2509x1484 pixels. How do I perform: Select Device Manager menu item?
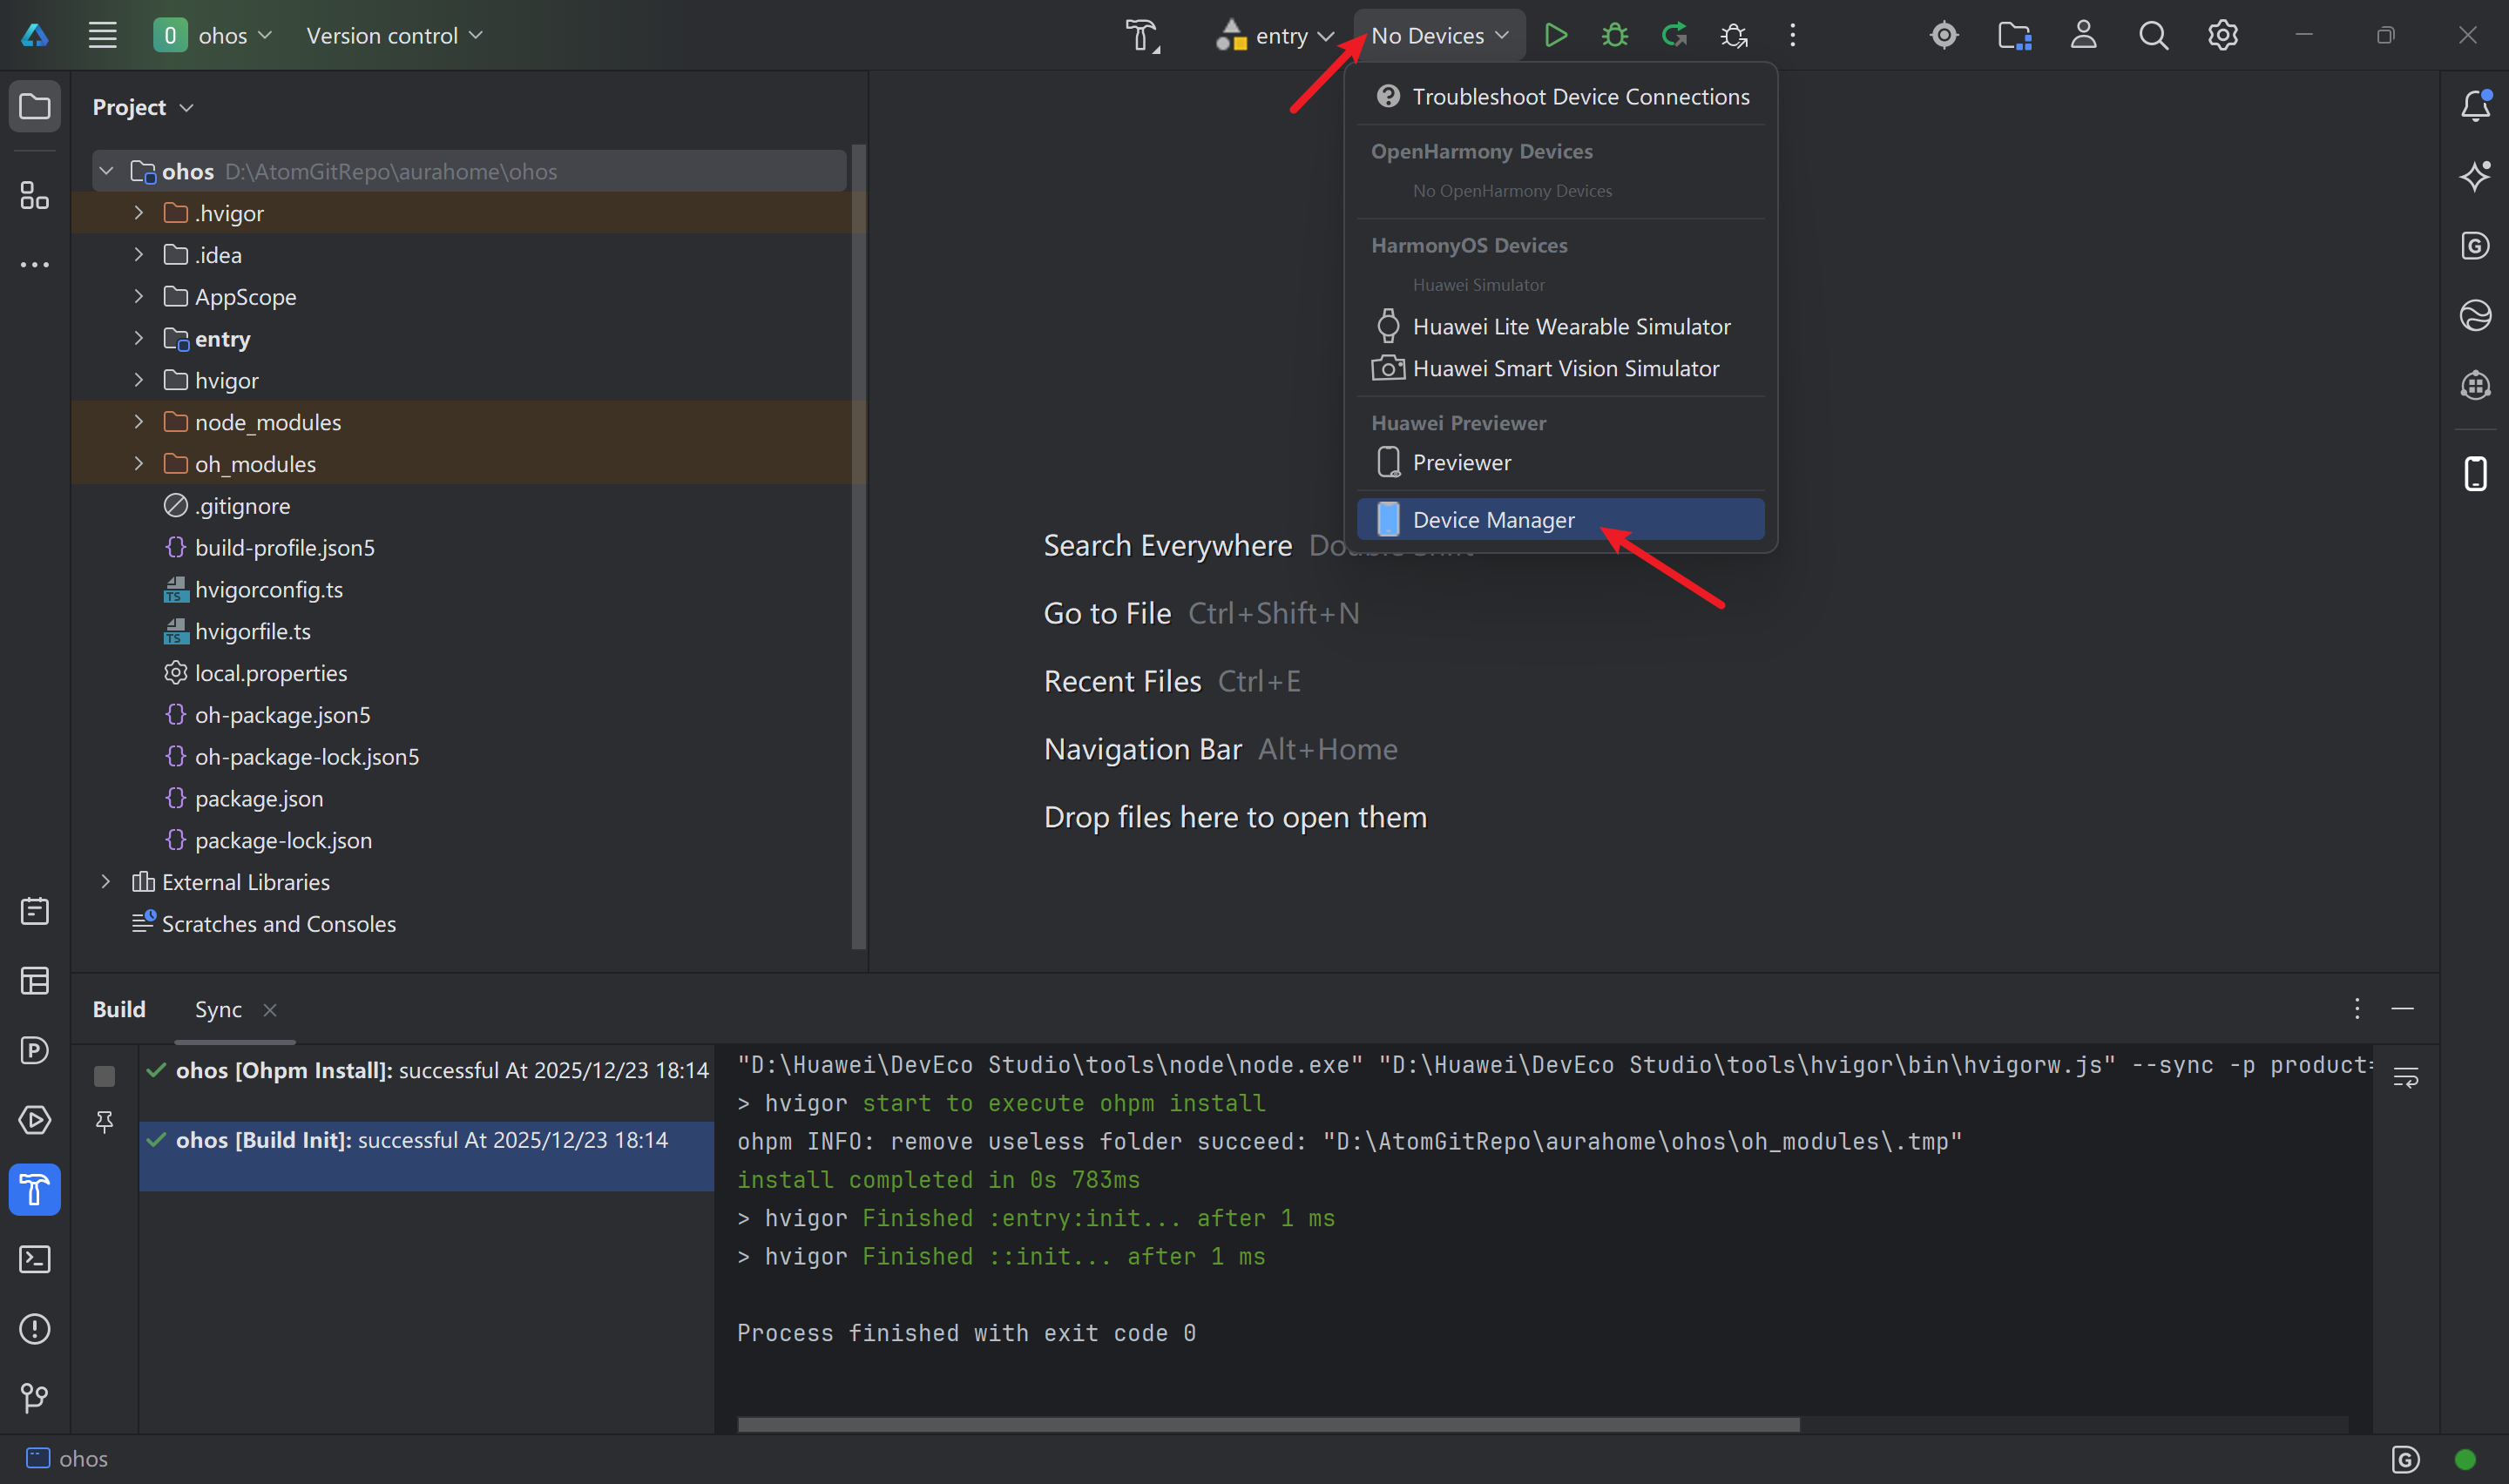(1493, 520)
